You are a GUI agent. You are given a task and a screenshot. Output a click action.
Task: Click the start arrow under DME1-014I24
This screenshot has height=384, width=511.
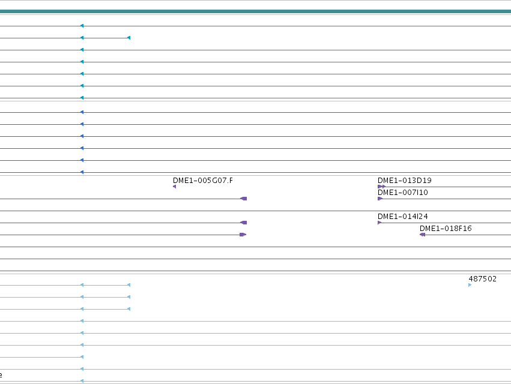(x=379, y=223)
